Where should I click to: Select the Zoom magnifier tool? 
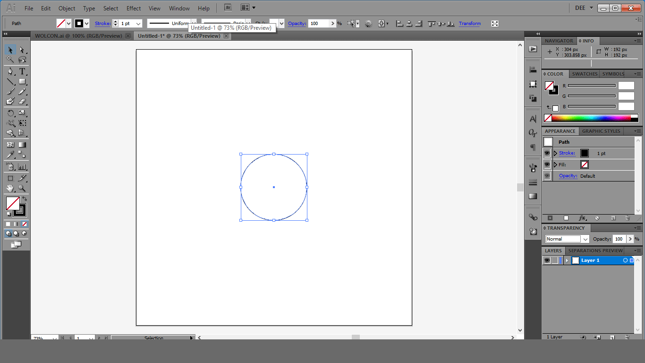pyautogui.click(x=22, y=188)
